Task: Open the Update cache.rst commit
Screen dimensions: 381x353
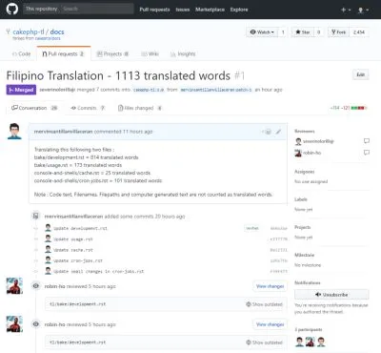Action: pyautogui.click(x=73, y=250)
